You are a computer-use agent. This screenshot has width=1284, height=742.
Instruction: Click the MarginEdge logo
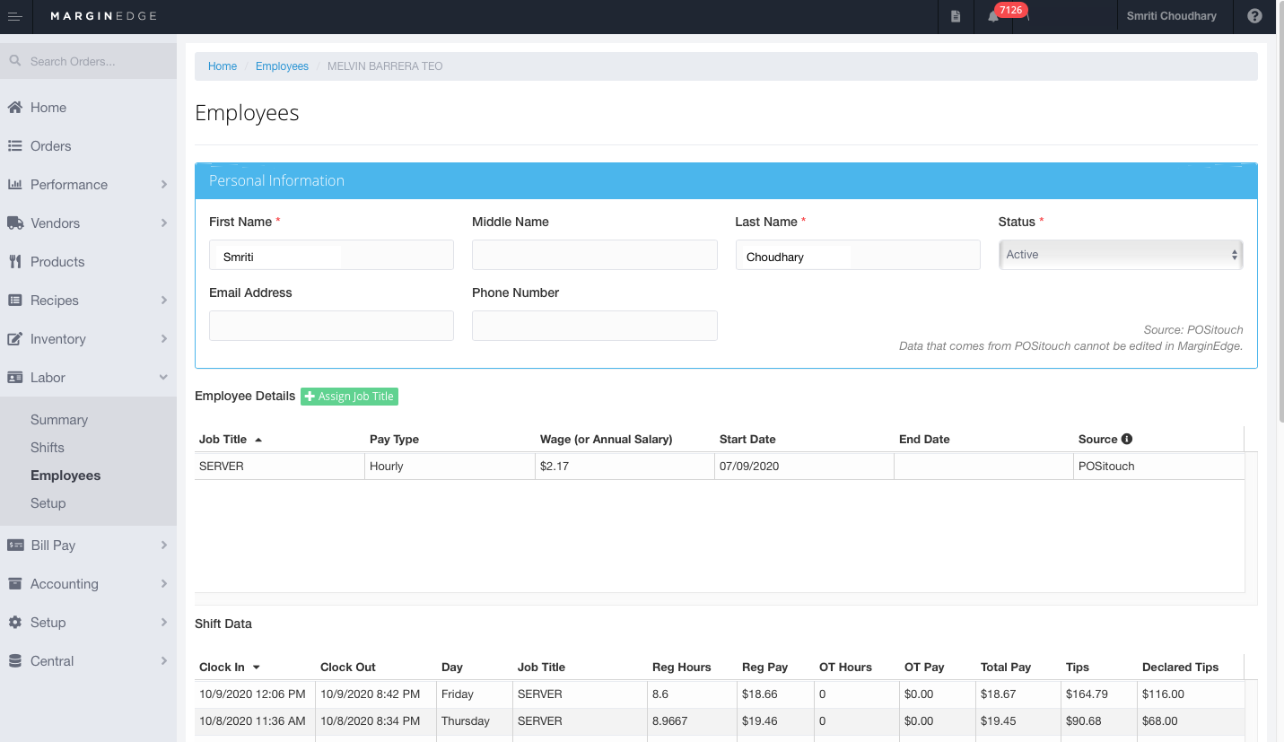point(104,16)
